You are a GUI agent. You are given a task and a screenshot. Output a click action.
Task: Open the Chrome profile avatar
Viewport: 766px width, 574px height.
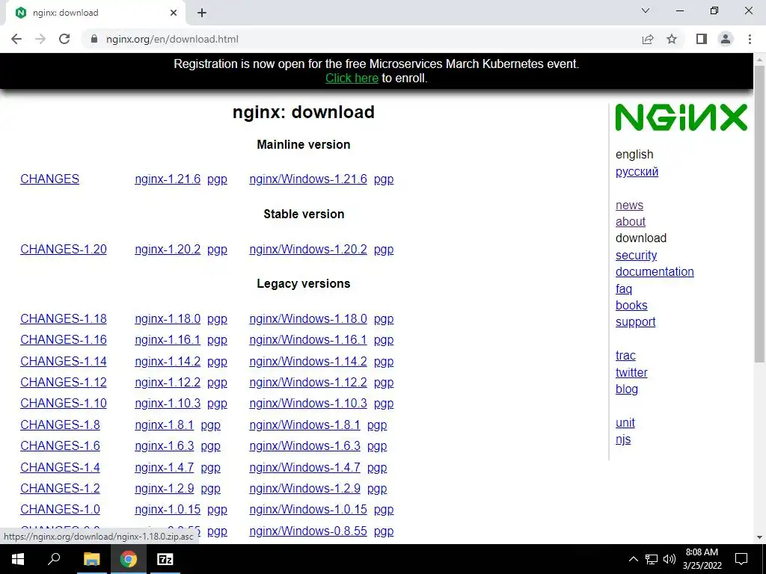pos(726,39)
